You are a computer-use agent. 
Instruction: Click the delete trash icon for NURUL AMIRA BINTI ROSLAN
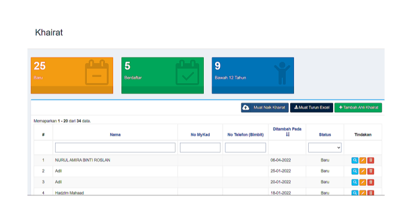tap(371, 161)
